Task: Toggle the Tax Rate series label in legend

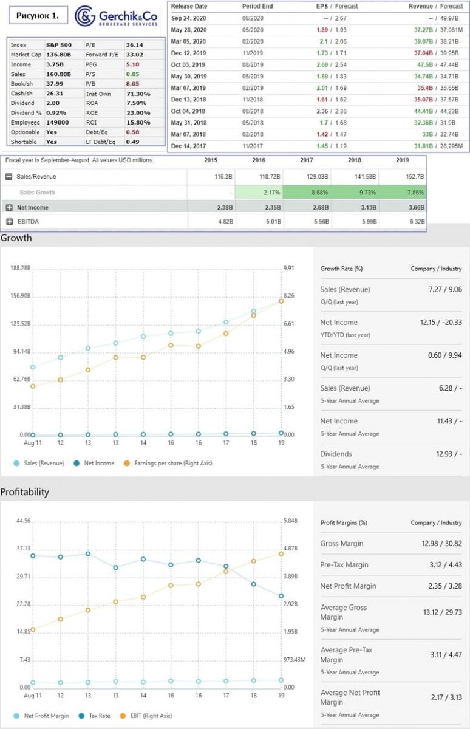Action: [99, 716]
